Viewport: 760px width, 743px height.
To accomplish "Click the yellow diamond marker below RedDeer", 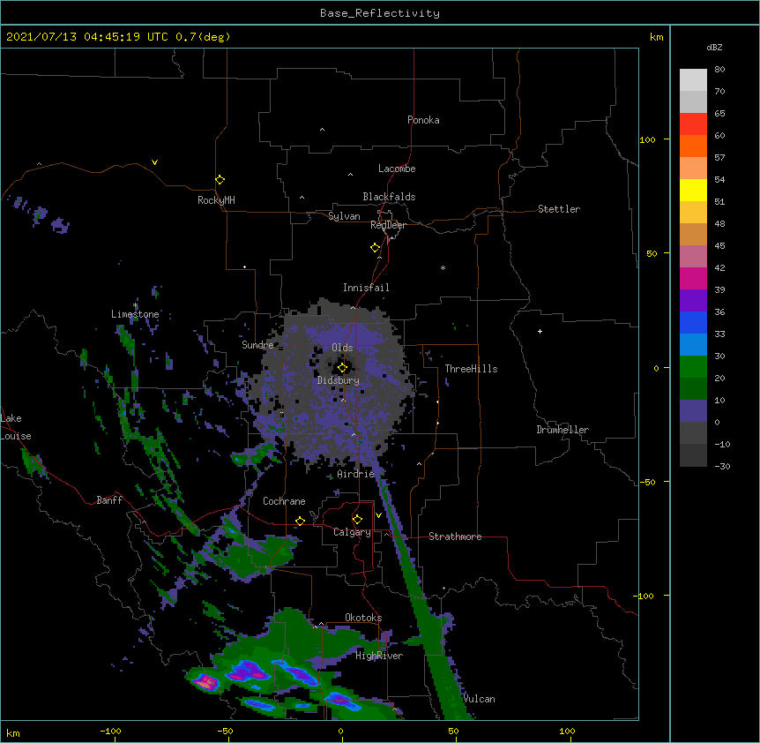I will point(375,248).
